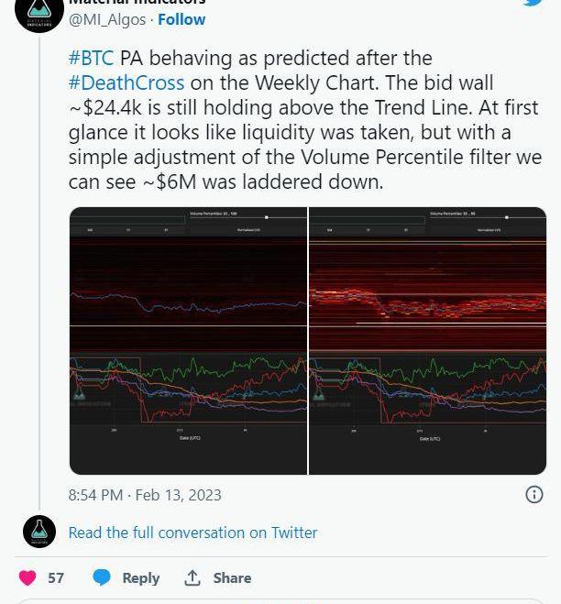Click the Twitter bird logo
The image size is (561, 604).
tap(532, 3)
